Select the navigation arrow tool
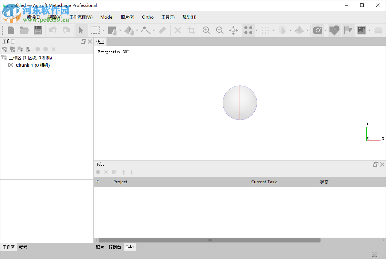 point(81,30)
